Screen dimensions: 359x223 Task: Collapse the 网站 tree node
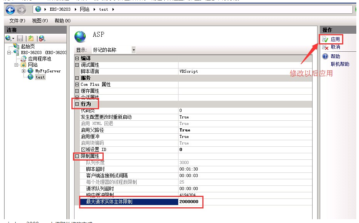pyautogui.click(x=17, y=65)
